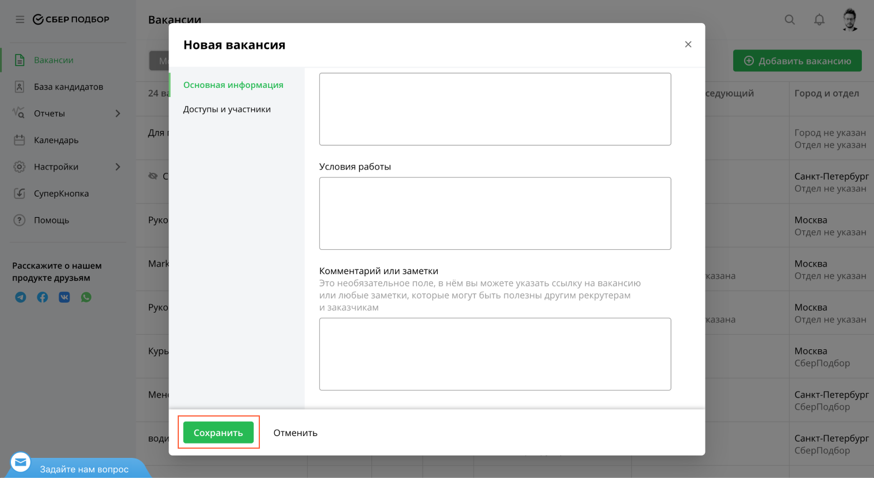Viewport: 874px width, 478px height.
Task: Click into the Условия работы text area
Action: 495,213
